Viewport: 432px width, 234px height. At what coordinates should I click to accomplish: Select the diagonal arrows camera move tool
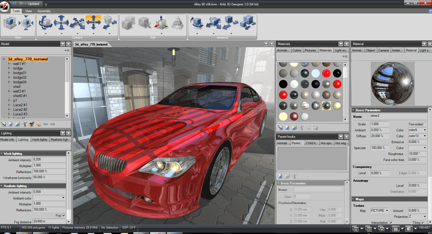pos(77,23)
